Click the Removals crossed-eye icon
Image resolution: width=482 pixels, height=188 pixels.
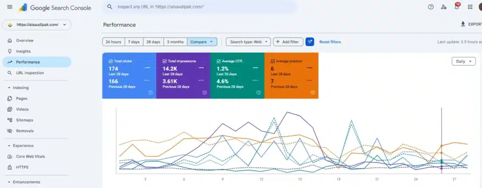10,131
